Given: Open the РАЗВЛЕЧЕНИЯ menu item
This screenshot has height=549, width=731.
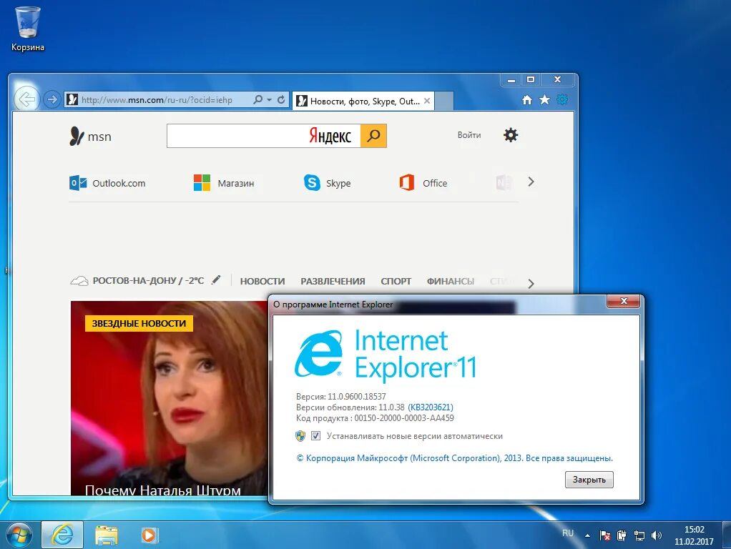Looking at the screenshot, I should [333, 282].
